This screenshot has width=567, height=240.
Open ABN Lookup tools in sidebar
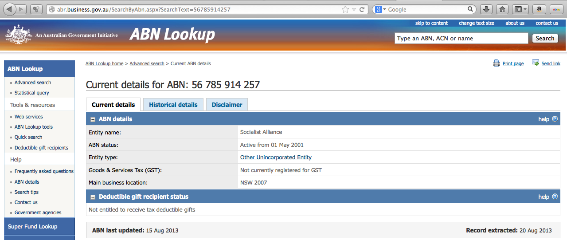pyautogui.click(x=33, y=127)
